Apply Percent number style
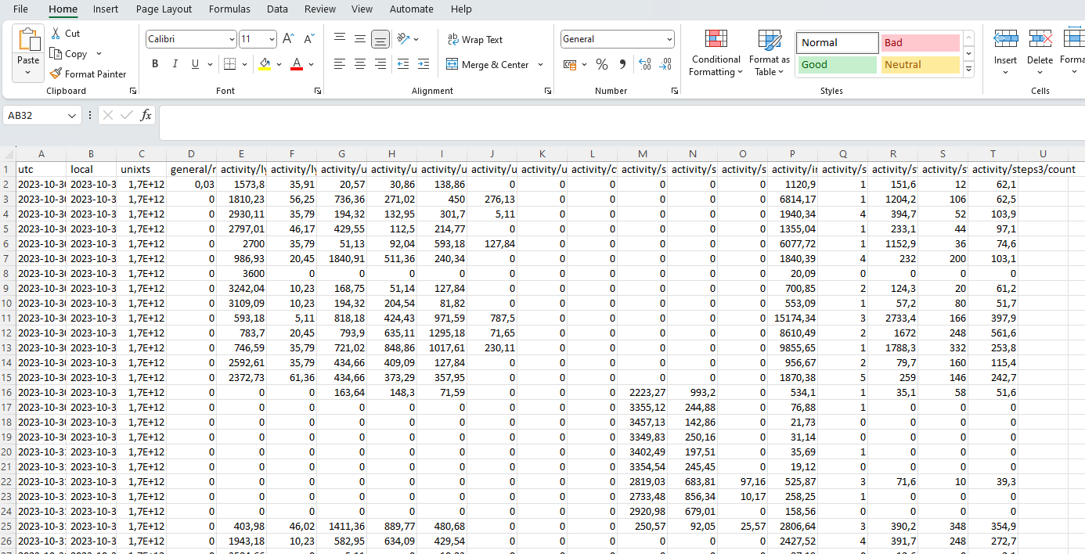1085x554 pixels. click(602, 64)
